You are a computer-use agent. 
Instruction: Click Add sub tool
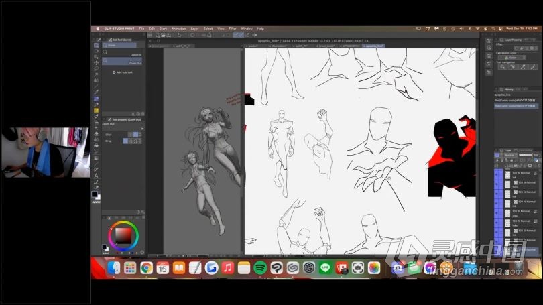(123, 72)
